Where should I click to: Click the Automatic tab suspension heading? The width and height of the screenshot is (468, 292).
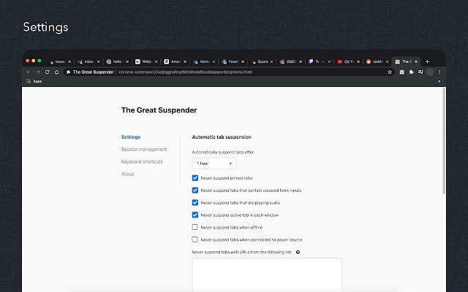[x=222, y=137]
